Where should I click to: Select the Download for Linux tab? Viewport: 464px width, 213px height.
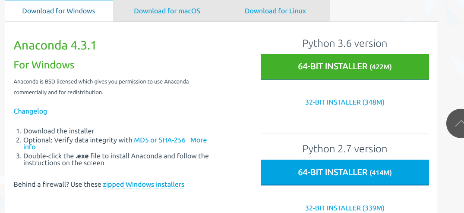[x=275, y=11]
